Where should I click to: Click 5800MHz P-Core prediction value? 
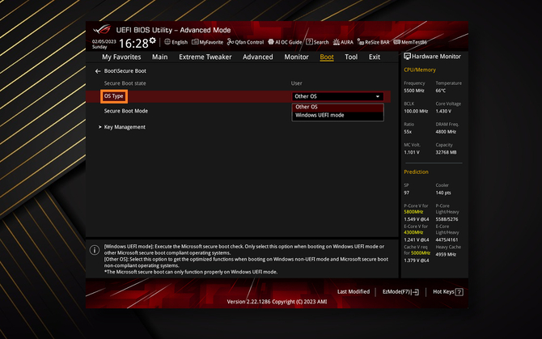[413, 212]
